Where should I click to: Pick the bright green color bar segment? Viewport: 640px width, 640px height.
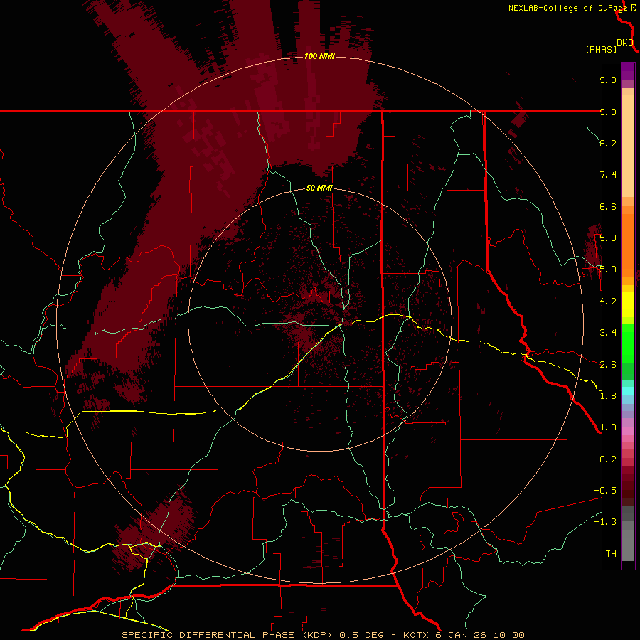tap(628, 343)
